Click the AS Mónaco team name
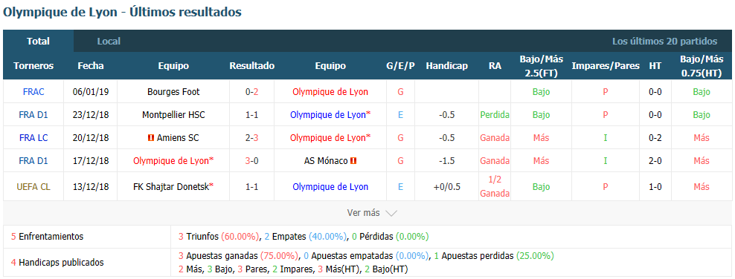 coord(326,161)
